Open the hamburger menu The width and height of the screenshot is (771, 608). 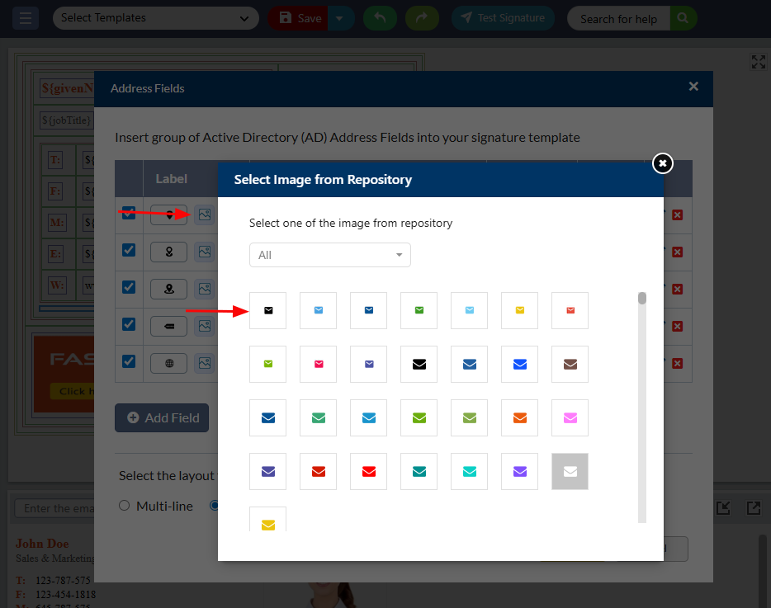click(26, 18)
